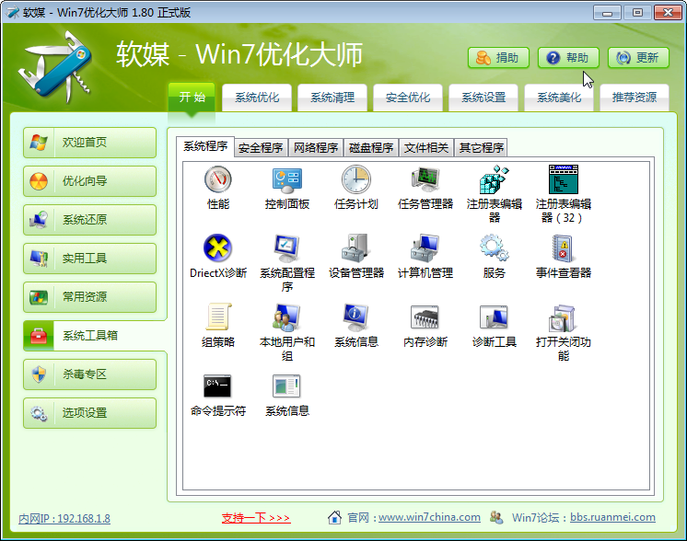Open 注册表编辑器 (32) icon

click(x=564, y=179)
